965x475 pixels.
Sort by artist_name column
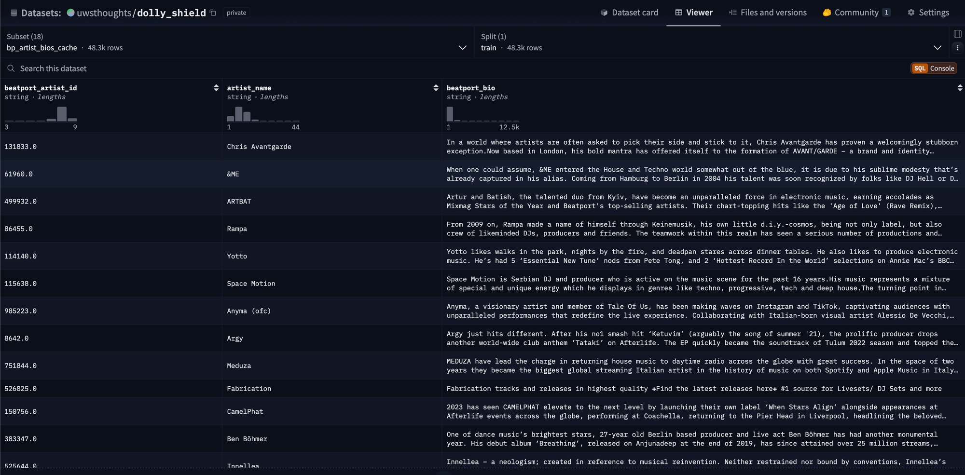click(436, 88)
